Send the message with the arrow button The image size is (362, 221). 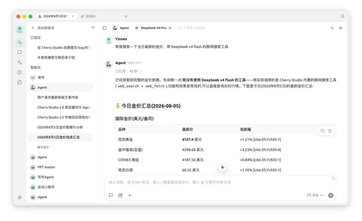point(331,195)
